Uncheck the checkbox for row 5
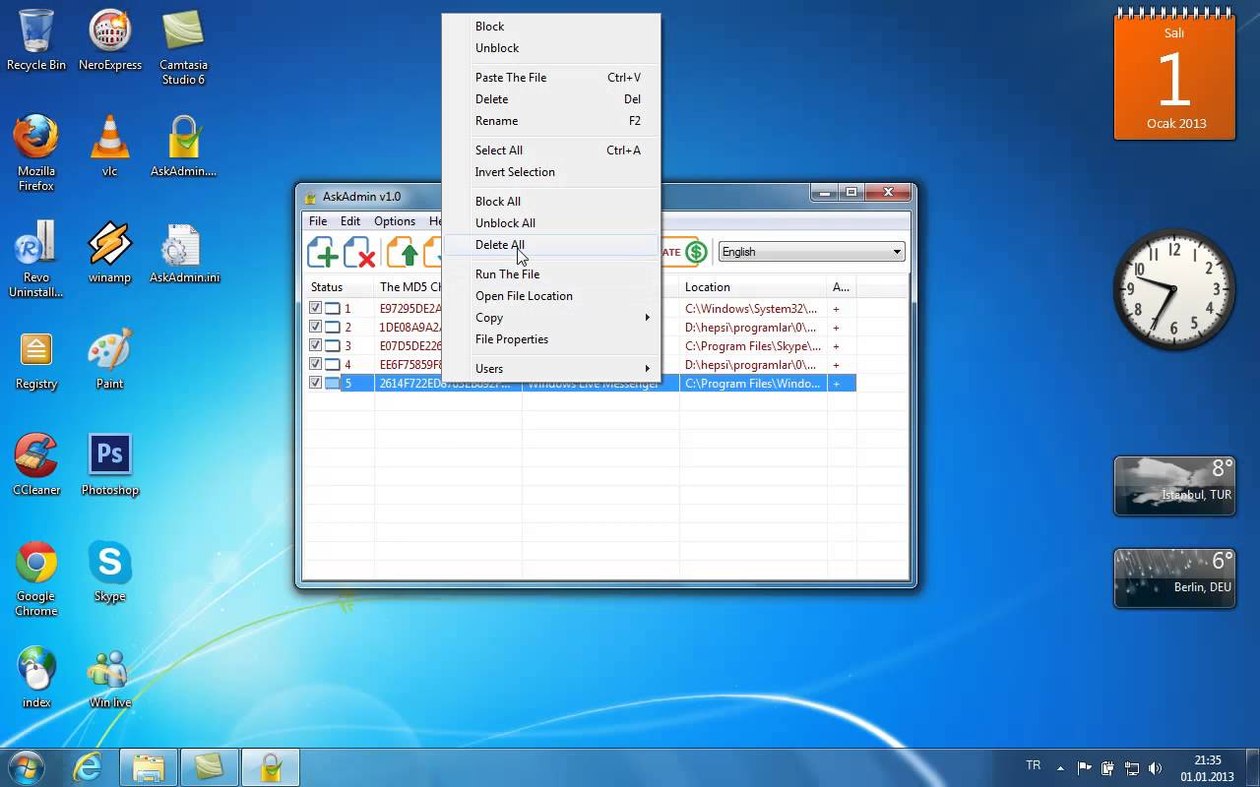The height and width of the screenshot is (787, 1260). click(x=315, y=383)
